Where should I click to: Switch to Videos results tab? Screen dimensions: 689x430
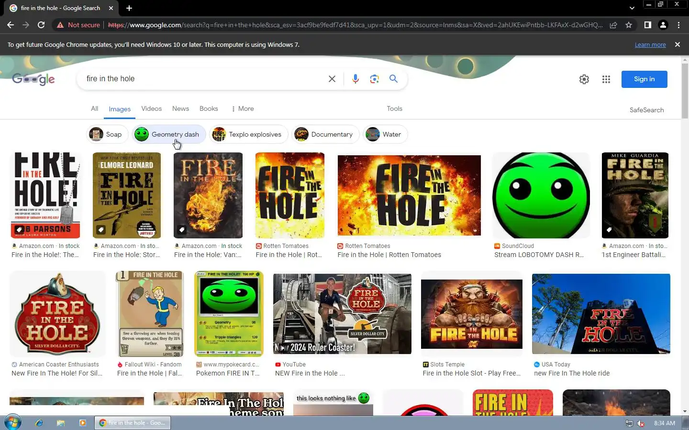pos(152,108)
